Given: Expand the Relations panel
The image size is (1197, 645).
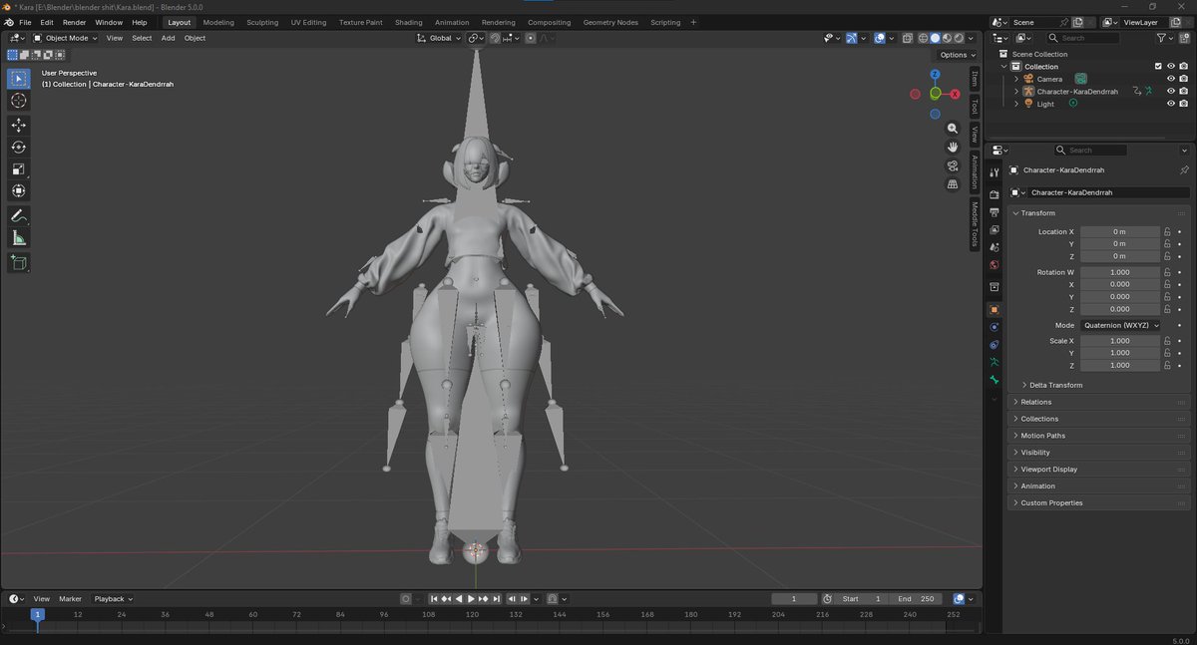Looking at the screenshot, I should [1035, 402].
